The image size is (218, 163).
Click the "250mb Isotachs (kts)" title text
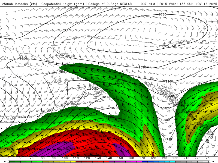coord(20,4)
